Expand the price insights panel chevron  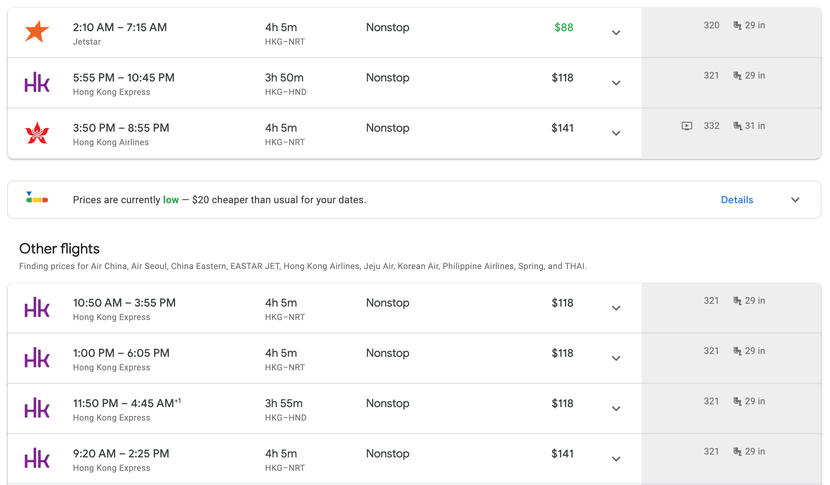(x=795, y=200)
